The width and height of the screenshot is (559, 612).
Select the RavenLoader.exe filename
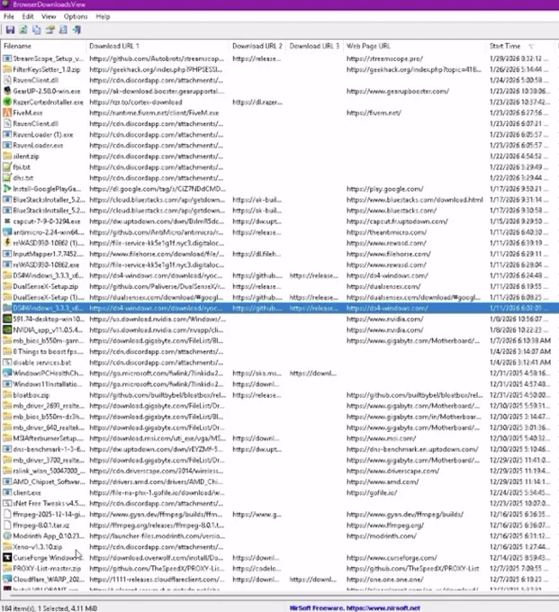tap(38, 145)
